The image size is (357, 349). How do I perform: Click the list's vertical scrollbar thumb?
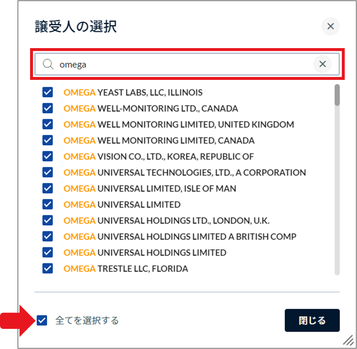[x=337, y=95]
